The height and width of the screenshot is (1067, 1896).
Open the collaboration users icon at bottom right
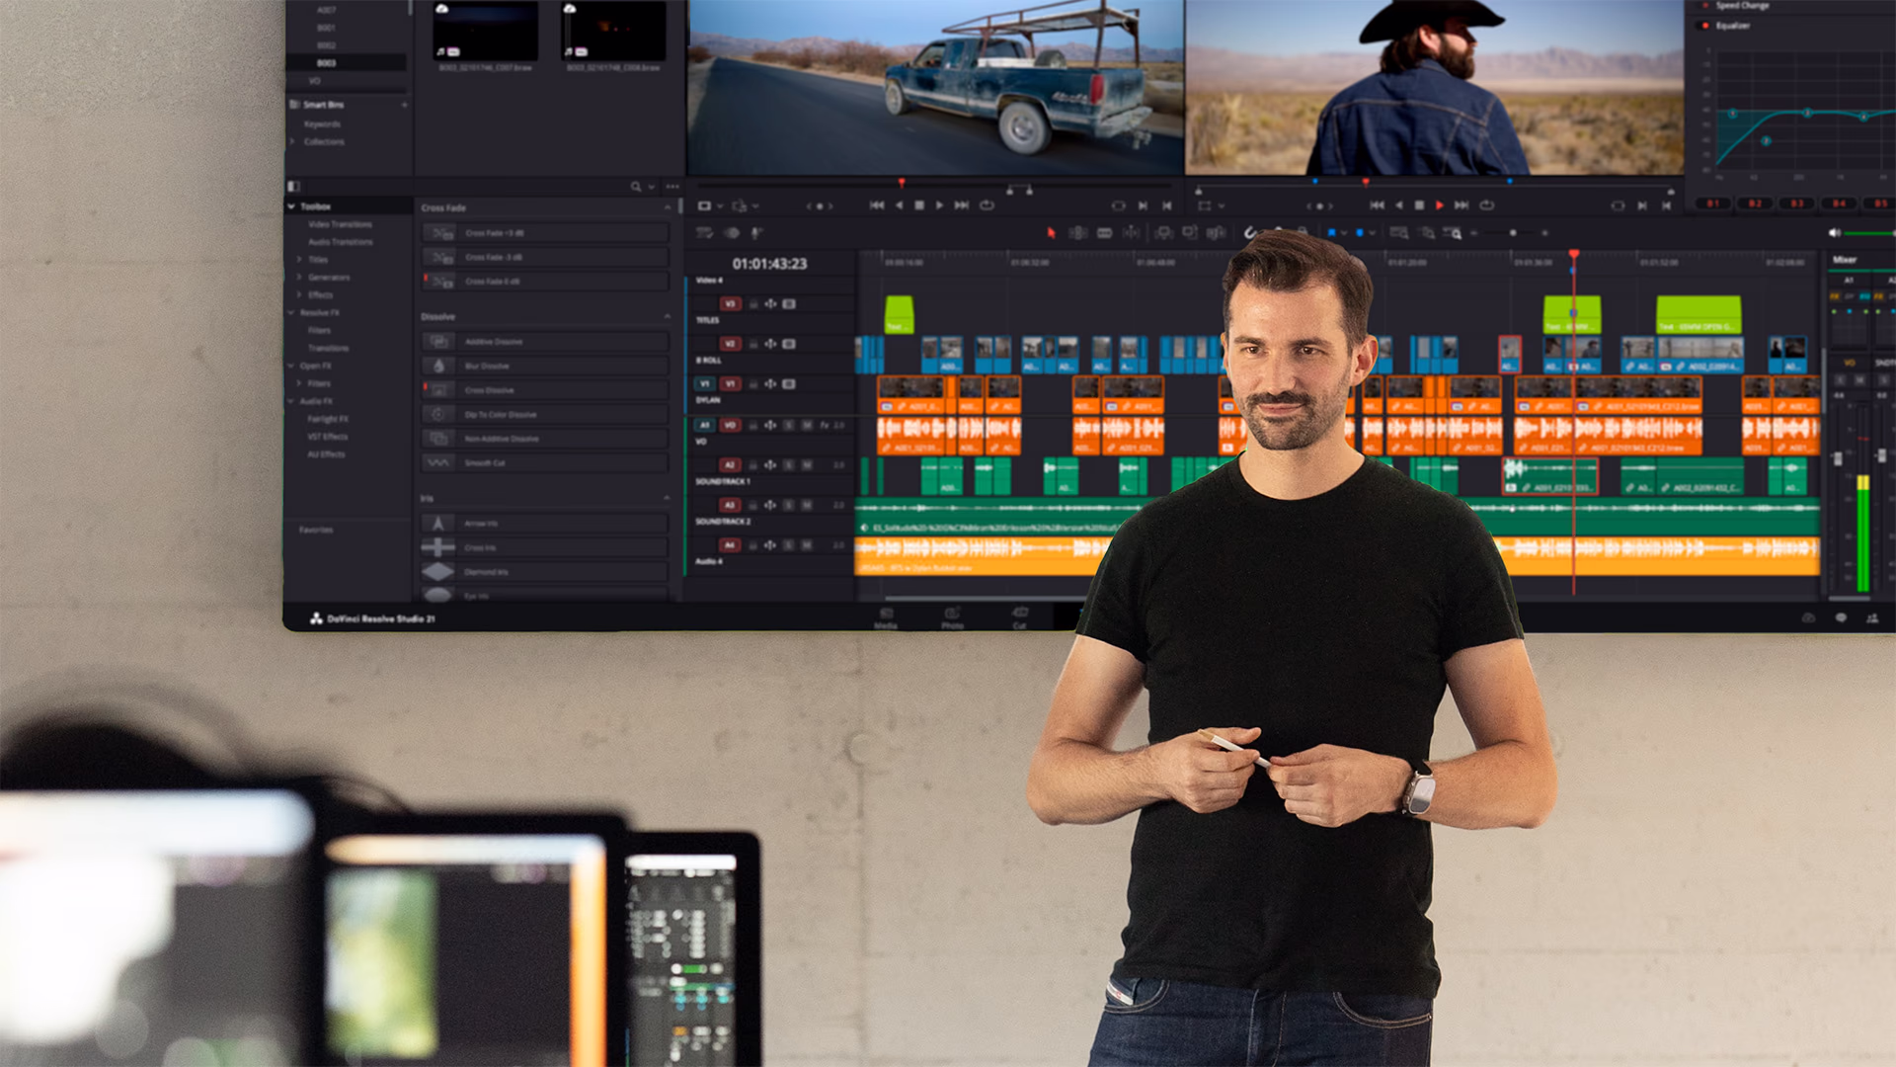pyautogui.click(x=1872, y=617)
